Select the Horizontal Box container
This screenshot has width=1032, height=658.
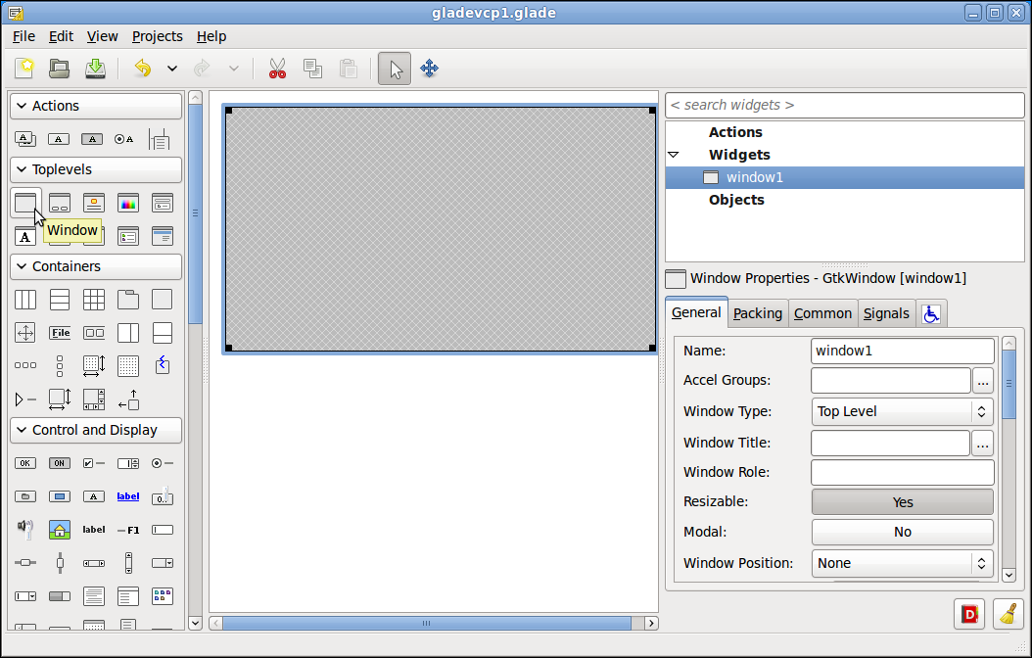[x=25, y=300]
